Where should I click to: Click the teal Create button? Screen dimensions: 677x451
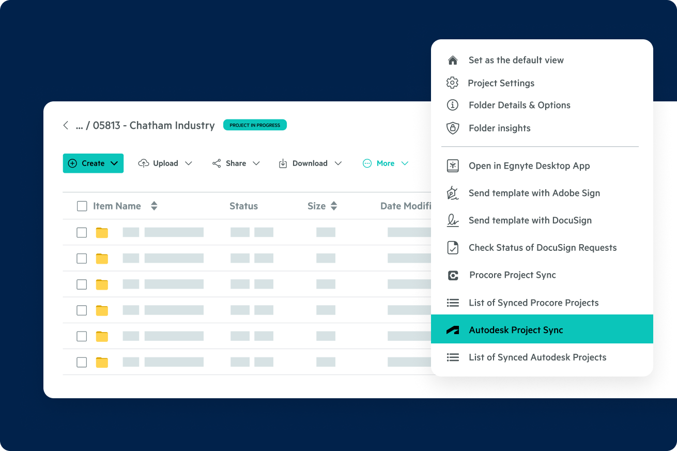pos(93,163)
